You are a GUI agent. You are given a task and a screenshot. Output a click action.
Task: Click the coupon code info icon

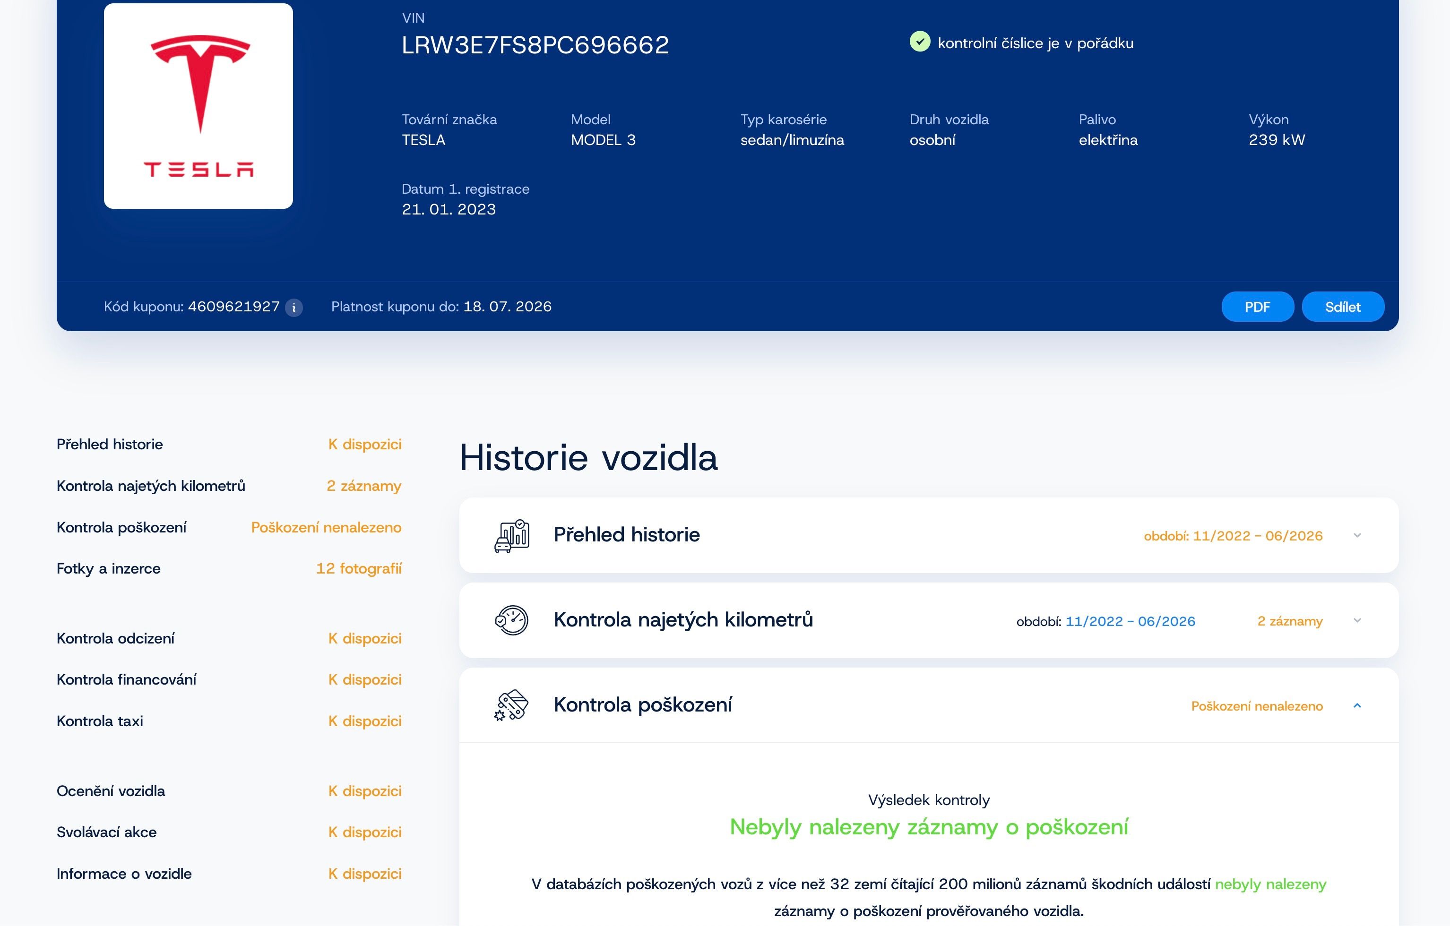point(294,308)
